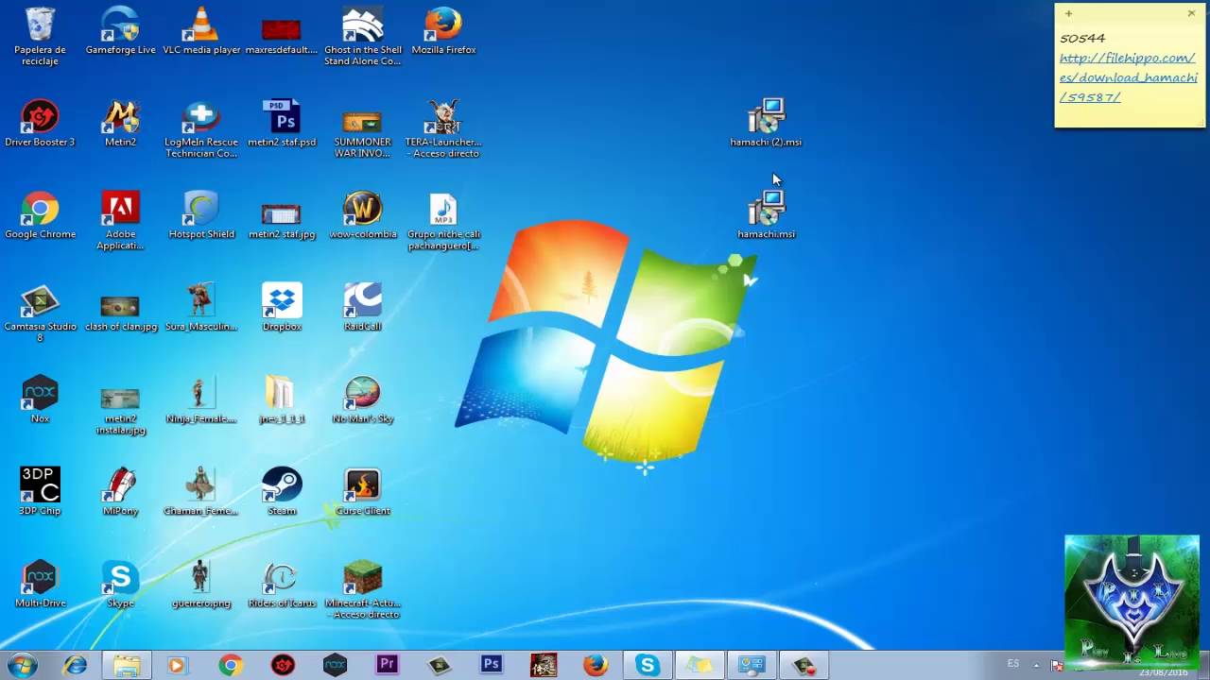
Task: Select guerrero.png image file
Action: tap(201, 584)
